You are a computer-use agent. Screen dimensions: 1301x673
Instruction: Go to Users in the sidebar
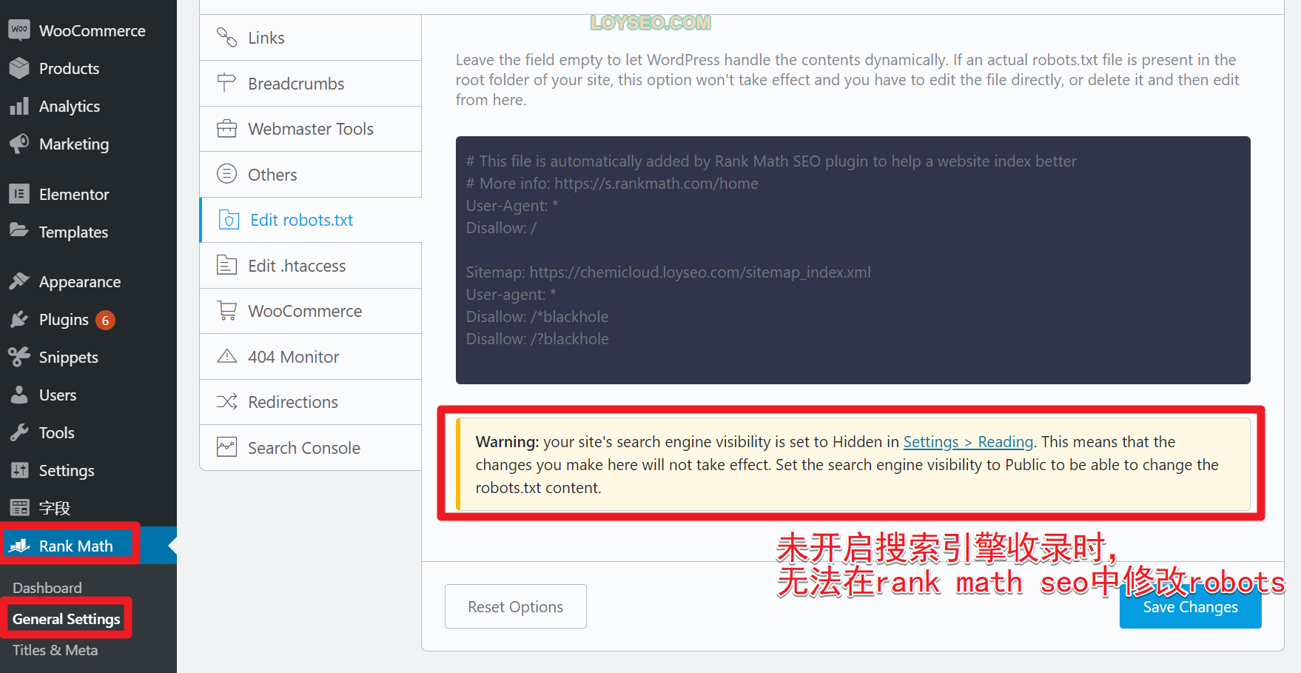(88, 395)
